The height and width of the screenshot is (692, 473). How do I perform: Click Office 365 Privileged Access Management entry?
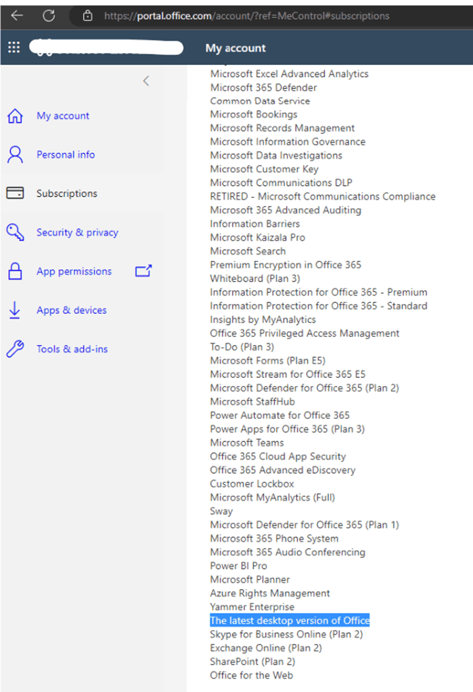(x=305, y=333)
